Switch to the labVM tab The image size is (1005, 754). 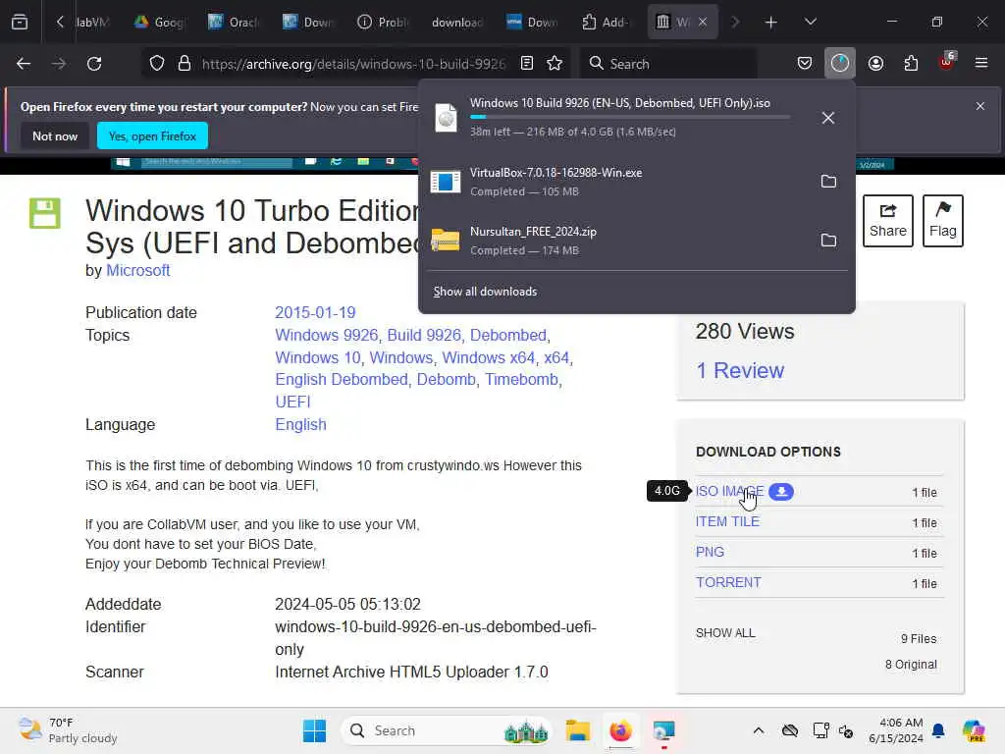pos(92,23)
